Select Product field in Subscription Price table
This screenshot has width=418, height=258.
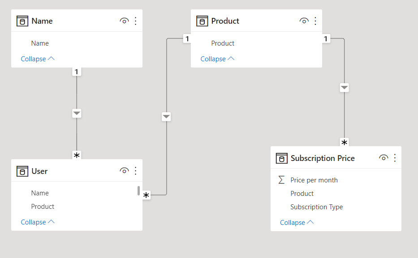coord(302,194)
